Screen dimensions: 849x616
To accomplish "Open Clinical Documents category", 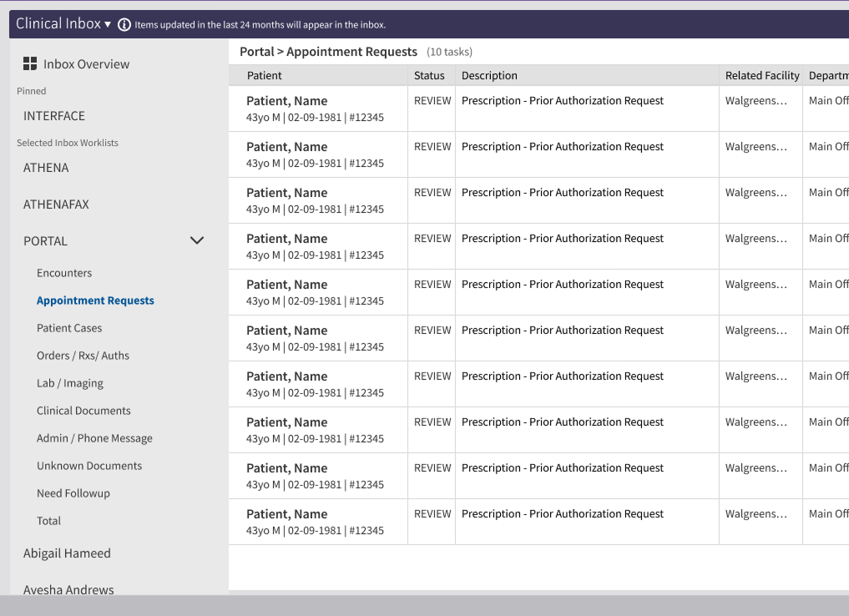I will (84, 411).
